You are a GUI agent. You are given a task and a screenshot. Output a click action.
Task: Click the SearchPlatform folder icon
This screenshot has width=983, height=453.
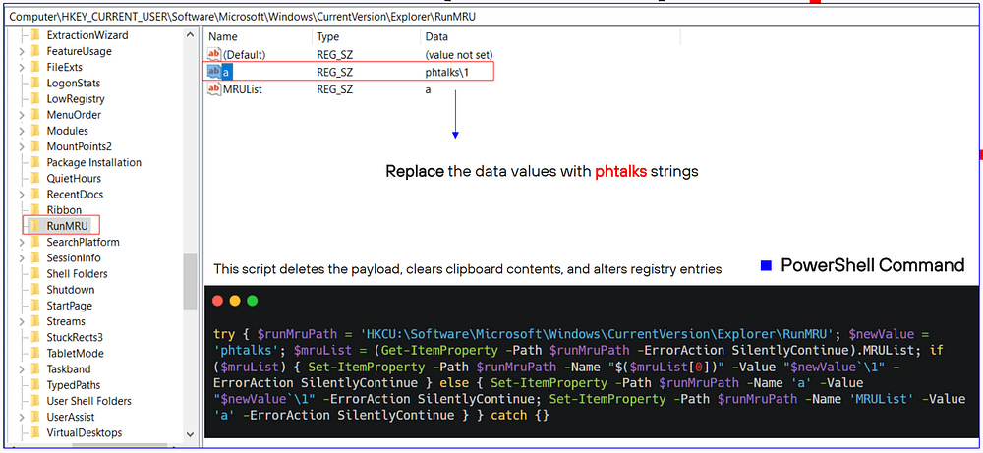pyautogui.click(x=35, y=242)
